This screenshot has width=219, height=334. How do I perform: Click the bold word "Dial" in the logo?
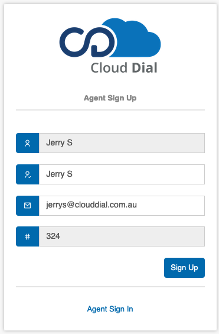click(145, 68)
